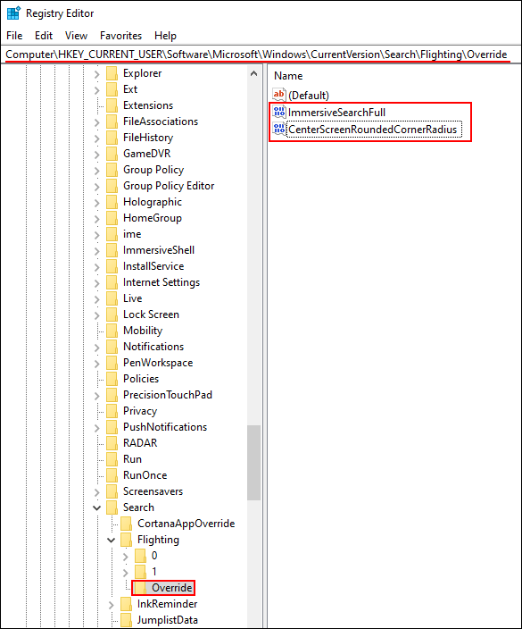Viewport: 522px width, 629px height.
Task: Click the Explorer folder icon
Action: 112,73
